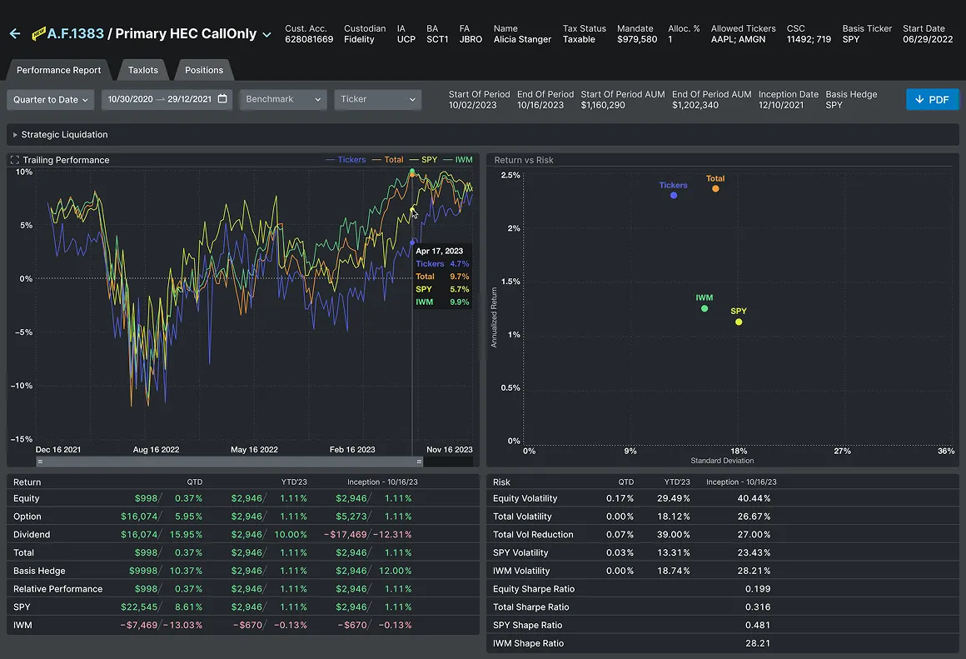
Task: Select the Total data point in Return vs Risk
Action: (715, 189)
